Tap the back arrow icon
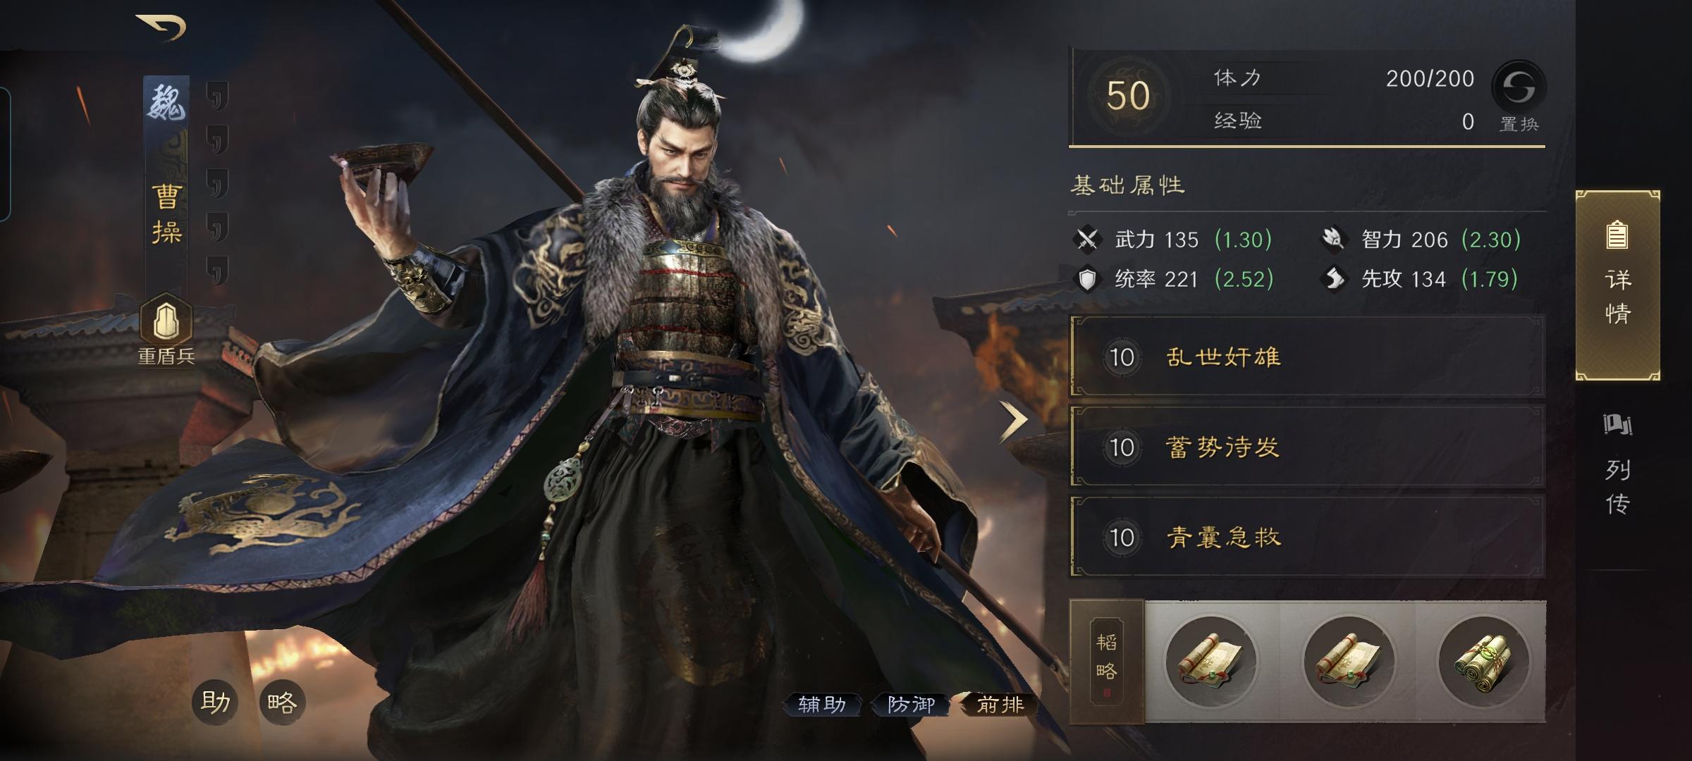The height and width of the screenshot is (761, 1692). (162, 27)
